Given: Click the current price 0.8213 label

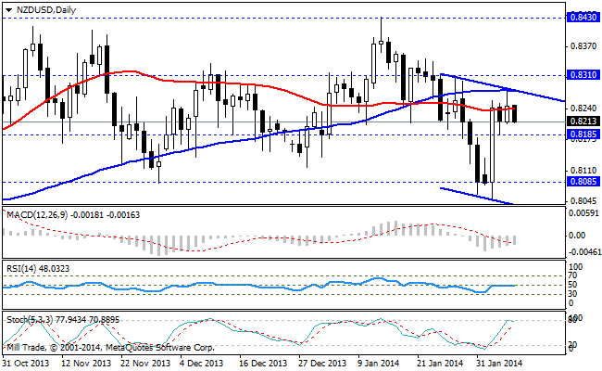Looking at the screenshot, I should 583,122.
